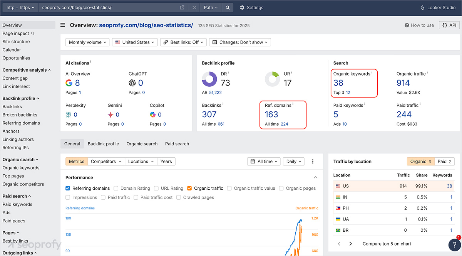The image size is (462, 256).
Task: Uncheck the Organic traffic metric
Action: [189, 188]
